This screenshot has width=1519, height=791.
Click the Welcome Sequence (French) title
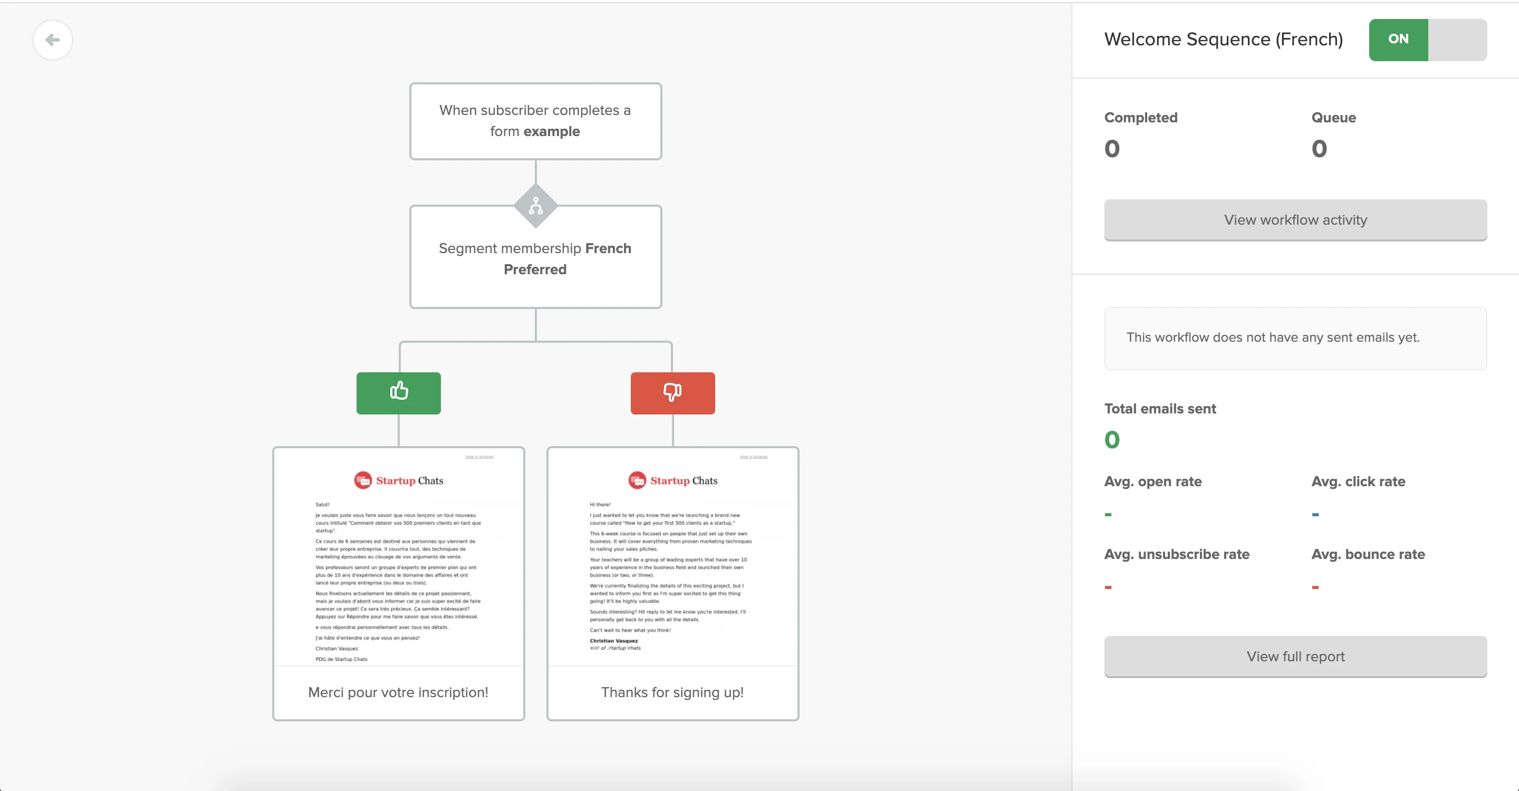point(1223,40)
